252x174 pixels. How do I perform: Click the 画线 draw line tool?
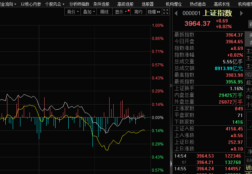tap(105, 12)
